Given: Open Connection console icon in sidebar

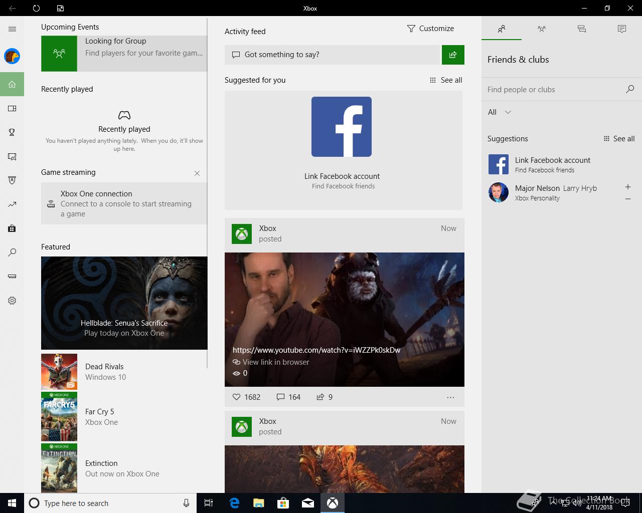Looking at the screenshot, I should tap(12, 277).
